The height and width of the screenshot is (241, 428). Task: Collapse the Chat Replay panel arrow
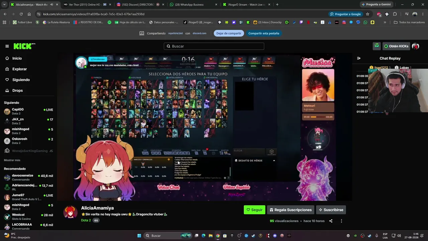tap(359, 58)
